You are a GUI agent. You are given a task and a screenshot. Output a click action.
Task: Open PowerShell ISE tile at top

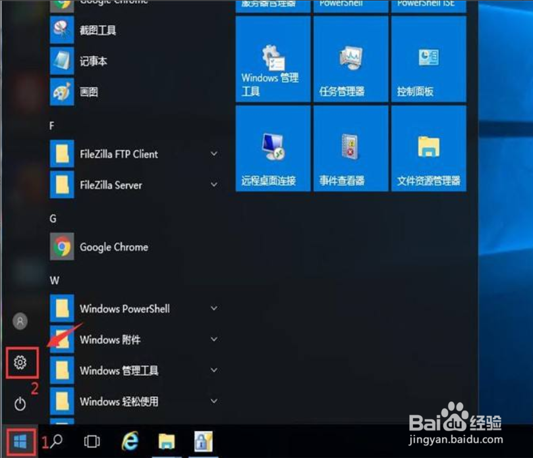click(x=429, y=6)
